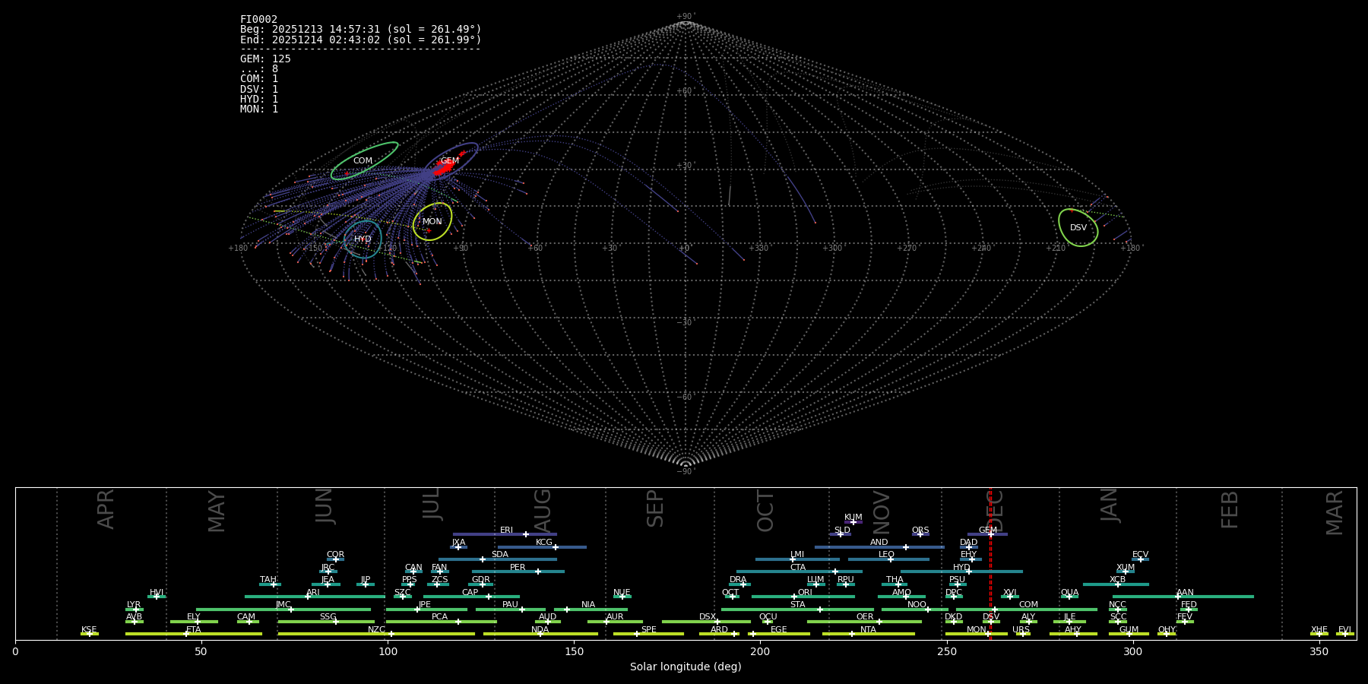Screen dimensions: 1368x684
Task: Click the HYD: 1 count in legend
Action: (259, 100)
